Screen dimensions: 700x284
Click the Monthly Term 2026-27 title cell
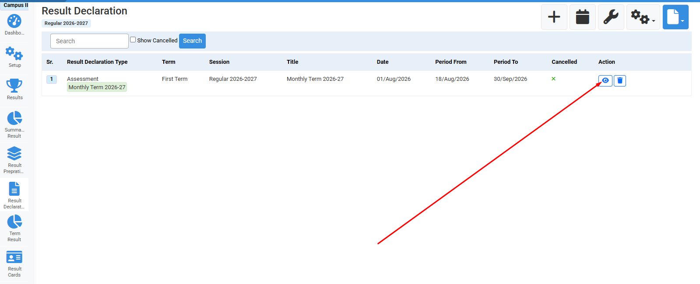[315, 79]
